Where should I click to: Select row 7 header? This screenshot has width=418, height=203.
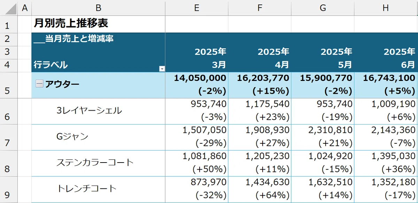pos(9,137)
